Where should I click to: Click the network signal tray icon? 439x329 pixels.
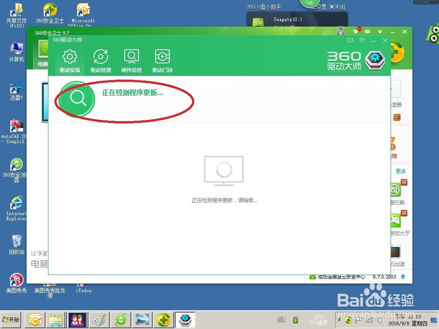369,320
